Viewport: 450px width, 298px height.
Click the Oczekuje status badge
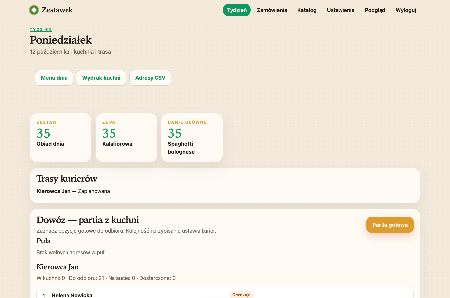click(242, 295)
